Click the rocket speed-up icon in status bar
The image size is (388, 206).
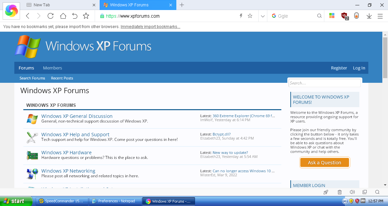[x=326, y=192]
